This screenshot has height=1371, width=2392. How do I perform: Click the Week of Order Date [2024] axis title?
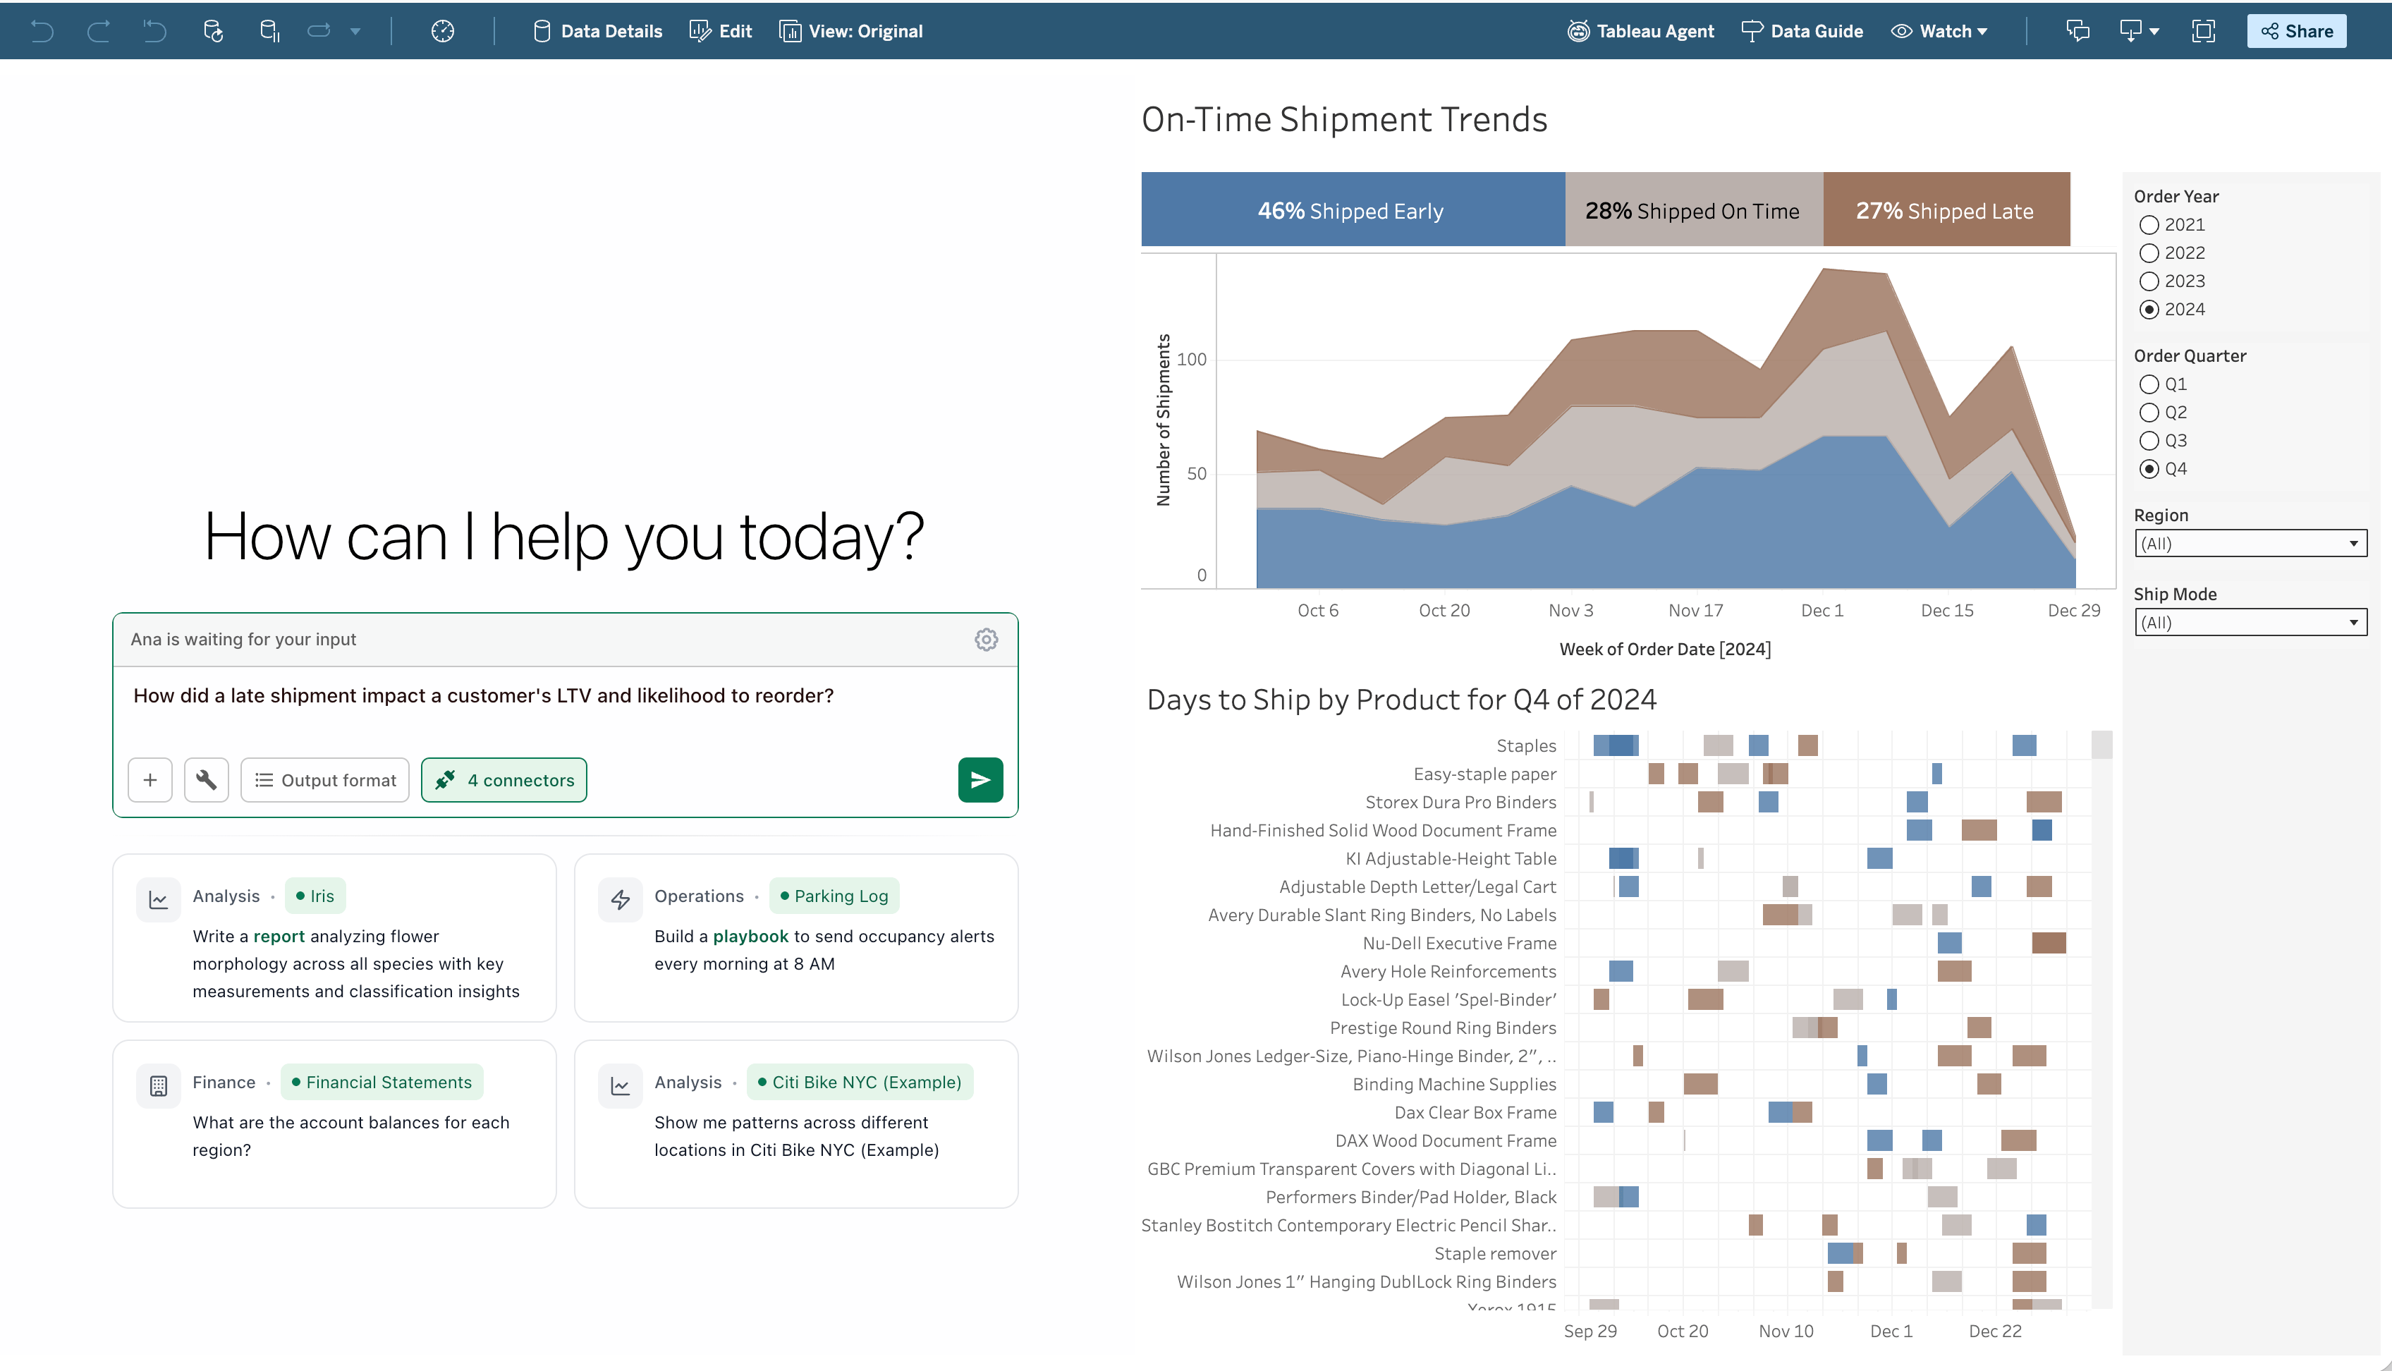pyautogui.click(x=1664, y=649)
